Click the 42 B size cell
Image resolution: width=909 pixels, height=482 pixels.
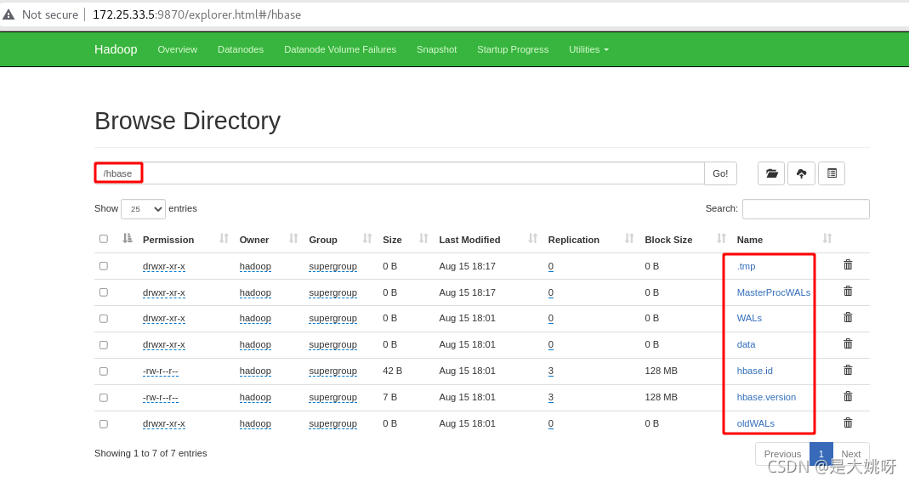(393, 371)
